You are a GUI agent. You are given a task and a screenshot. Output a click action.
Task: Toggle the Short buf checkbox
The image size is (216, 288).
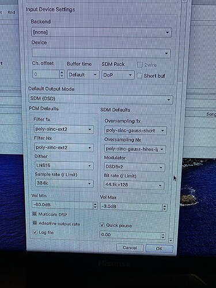139,75
